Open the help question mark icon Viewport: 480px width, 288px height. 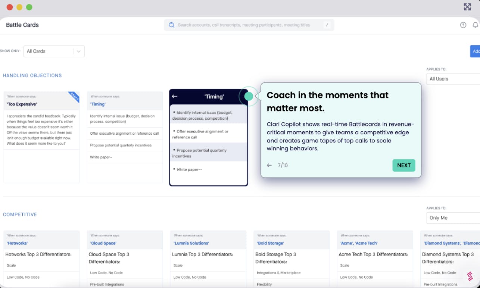[463, 25]
